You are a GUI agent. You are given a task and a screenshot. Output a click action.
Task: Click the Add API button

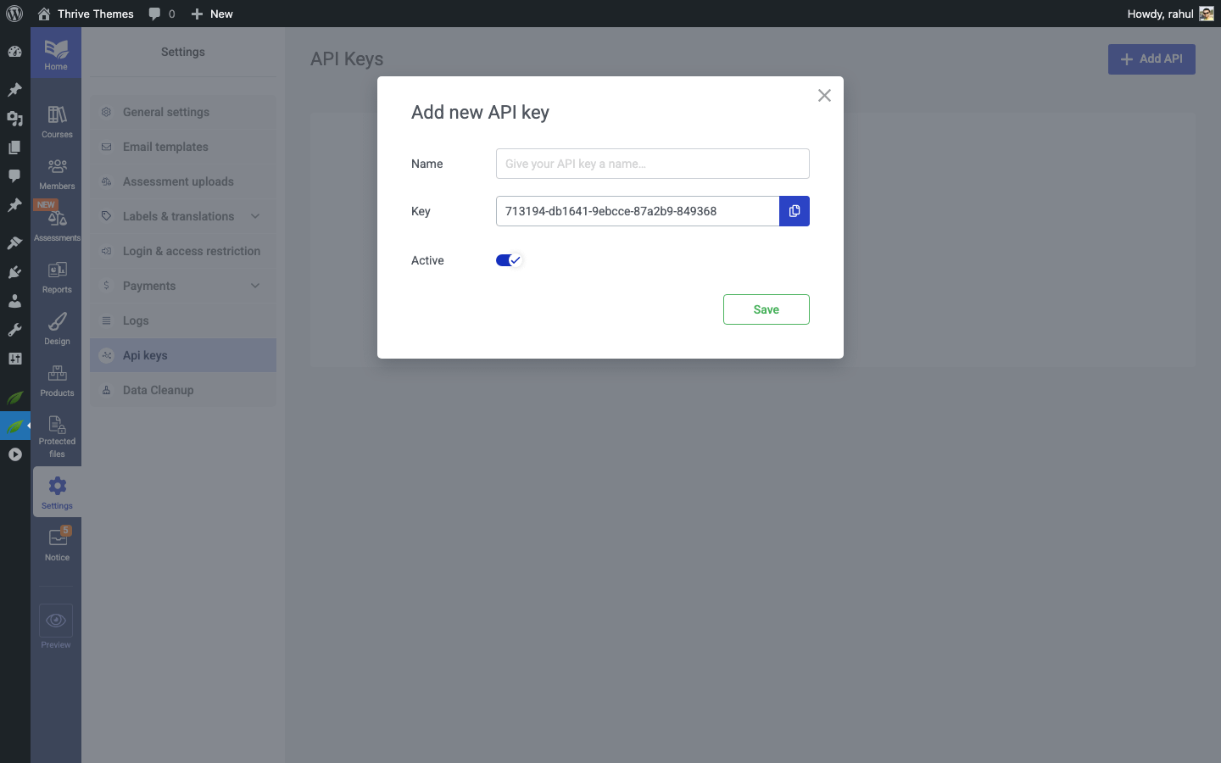click(1151, 59)
